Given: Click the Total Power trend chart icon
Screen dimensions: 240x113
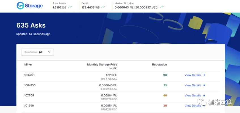Looking at the screenshot, I should pyautogui.click(x=70, y=7).
